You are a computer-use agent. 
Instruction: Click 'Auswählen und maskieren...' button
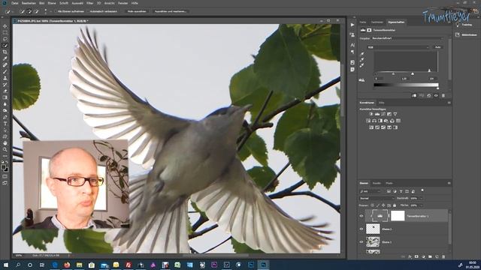[171, 11]
